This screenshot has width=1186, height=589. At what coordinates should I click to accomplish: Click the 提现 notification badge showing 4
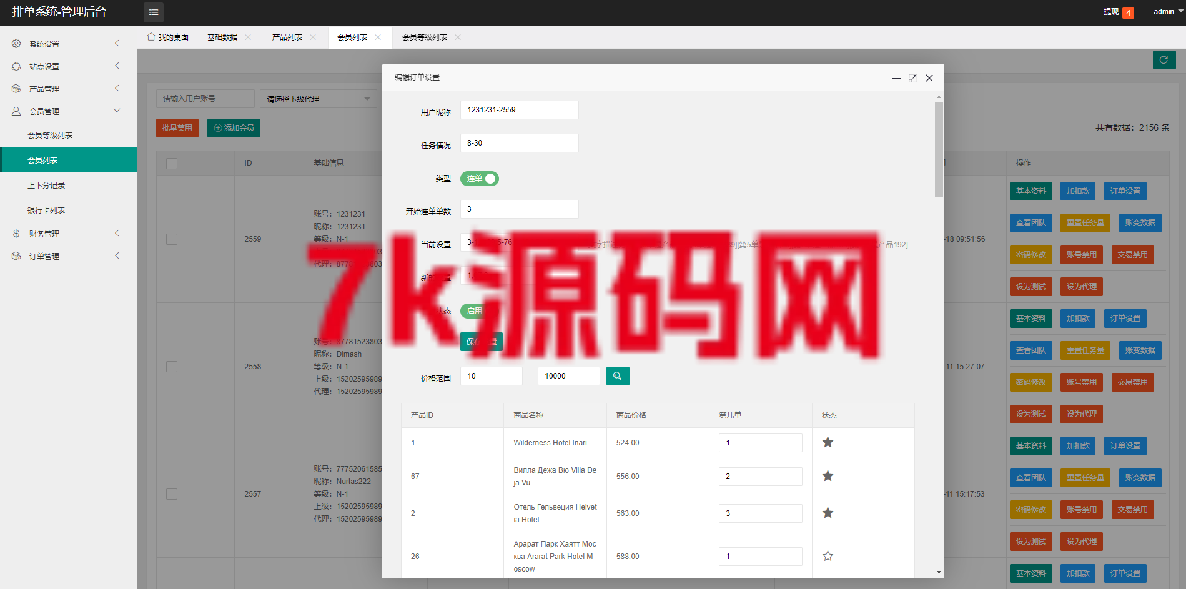tap(1128, 12)
